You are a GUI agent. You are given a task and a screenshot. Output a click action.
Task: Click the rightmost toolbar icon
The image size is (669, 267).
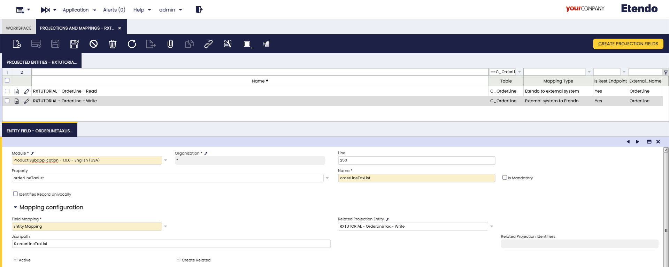[x=266, y=44]
